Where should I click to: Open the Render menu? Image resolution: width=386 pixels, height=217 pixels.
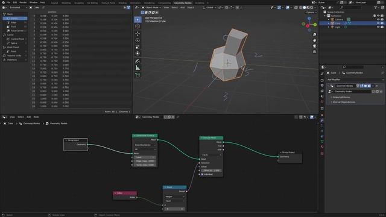[23, 2]
